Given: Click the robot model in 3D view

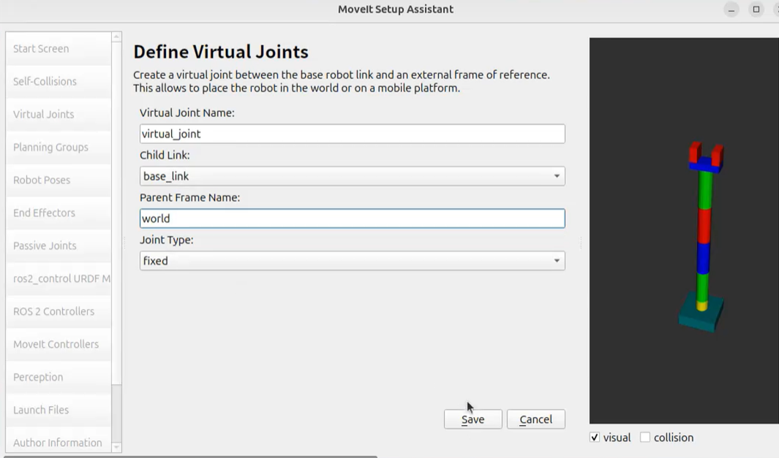Looking at the screenshot, I should pos(703,237).
